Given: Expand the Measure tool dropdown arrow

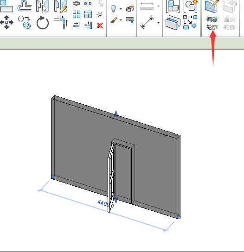Looking at the screenshot, I should coord(158,6).
